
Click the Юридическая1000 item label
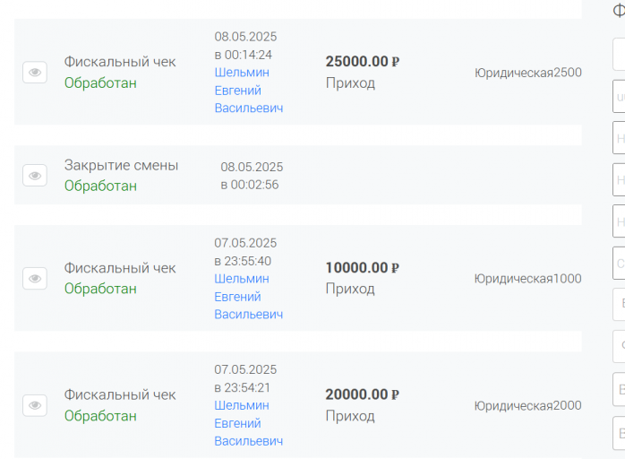[x=528, y=279]
